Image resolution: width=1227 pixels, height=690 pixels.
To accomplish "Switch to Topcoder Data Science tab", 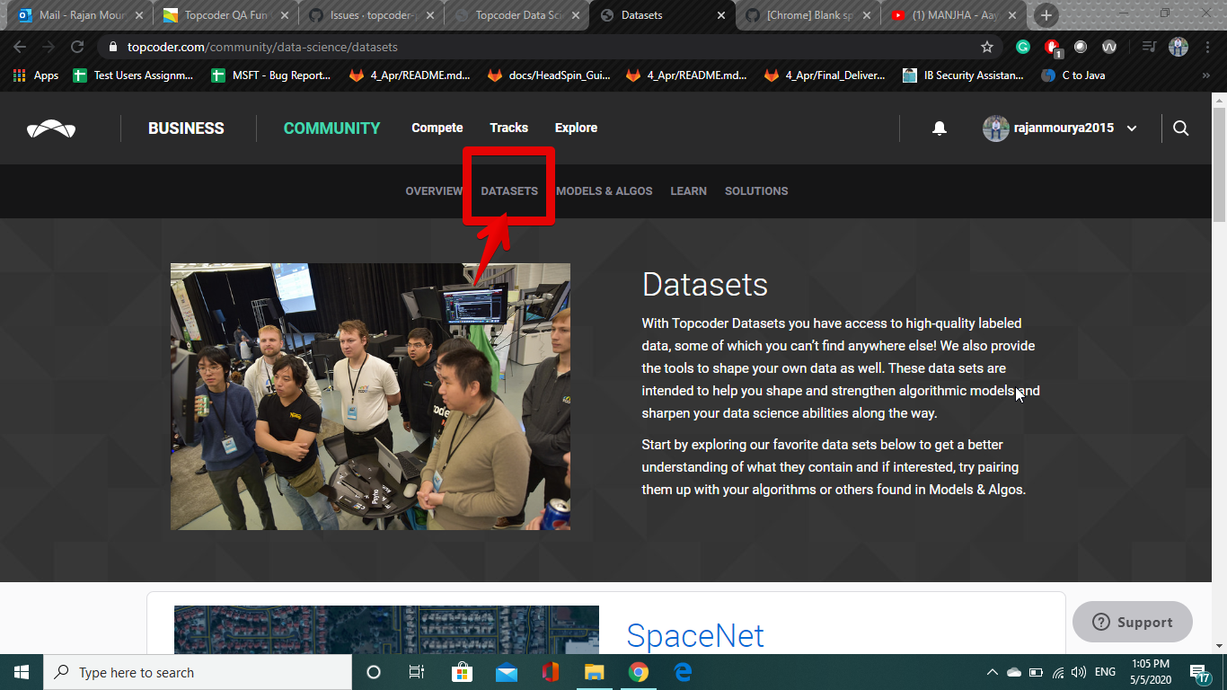I will [516, 15].
